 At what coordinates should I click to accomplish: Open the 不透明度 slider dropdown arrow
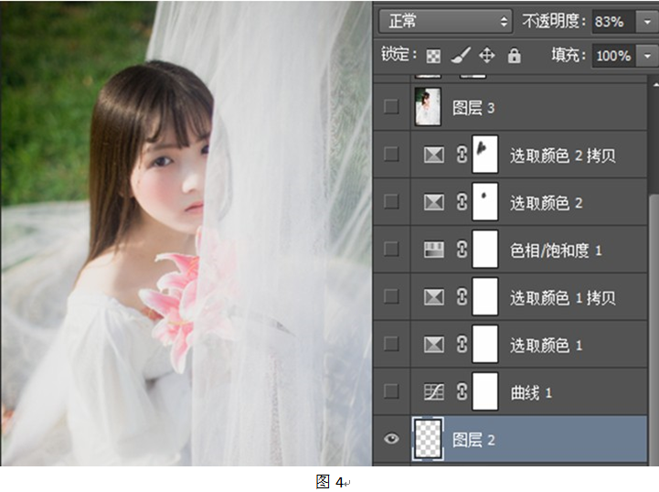(647, 21)
